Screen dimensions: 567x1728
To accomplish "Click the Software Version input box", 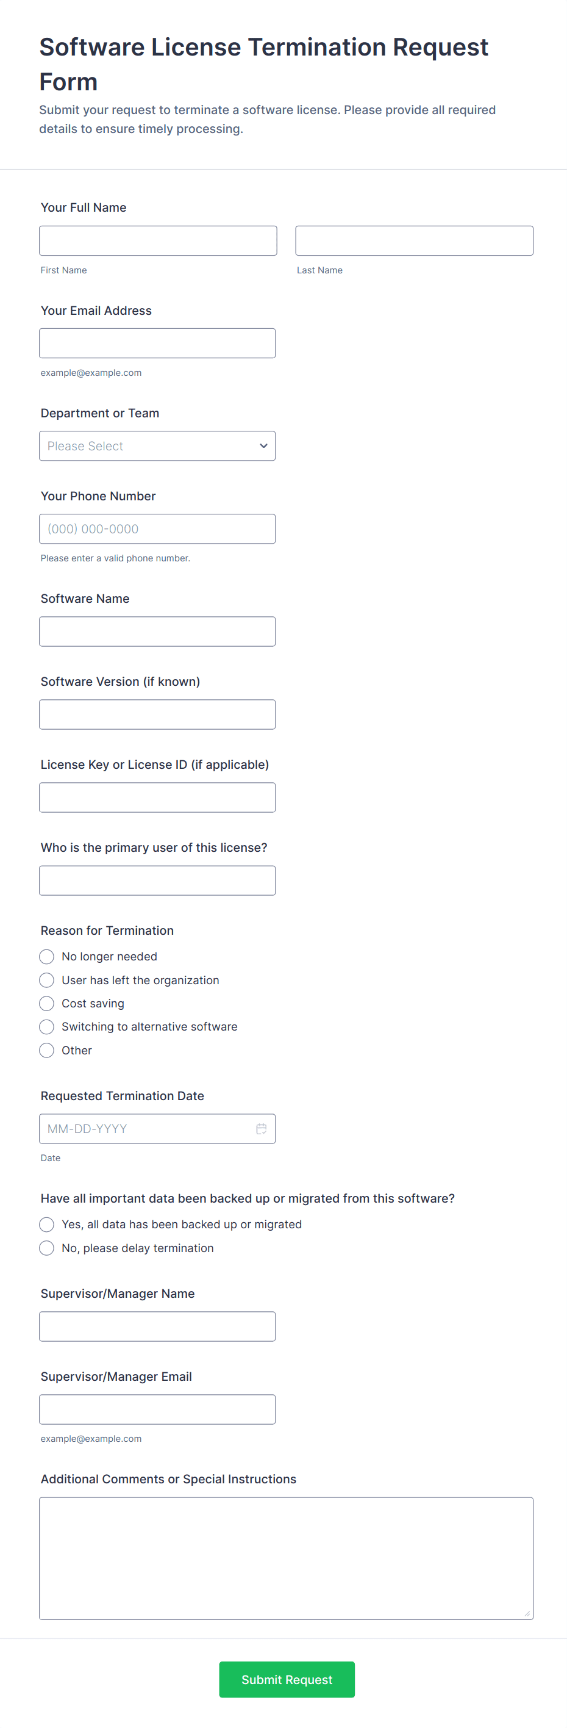I will point(157,715).
